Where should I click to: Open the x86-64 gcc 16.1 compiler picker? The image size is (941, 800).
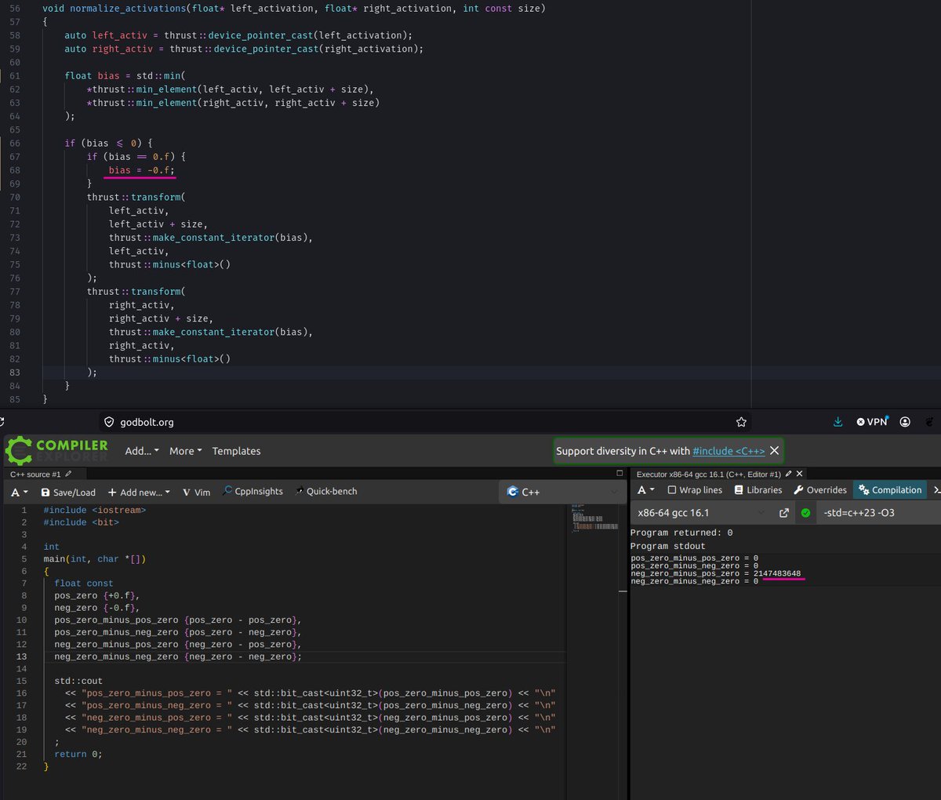click(700, 513)
